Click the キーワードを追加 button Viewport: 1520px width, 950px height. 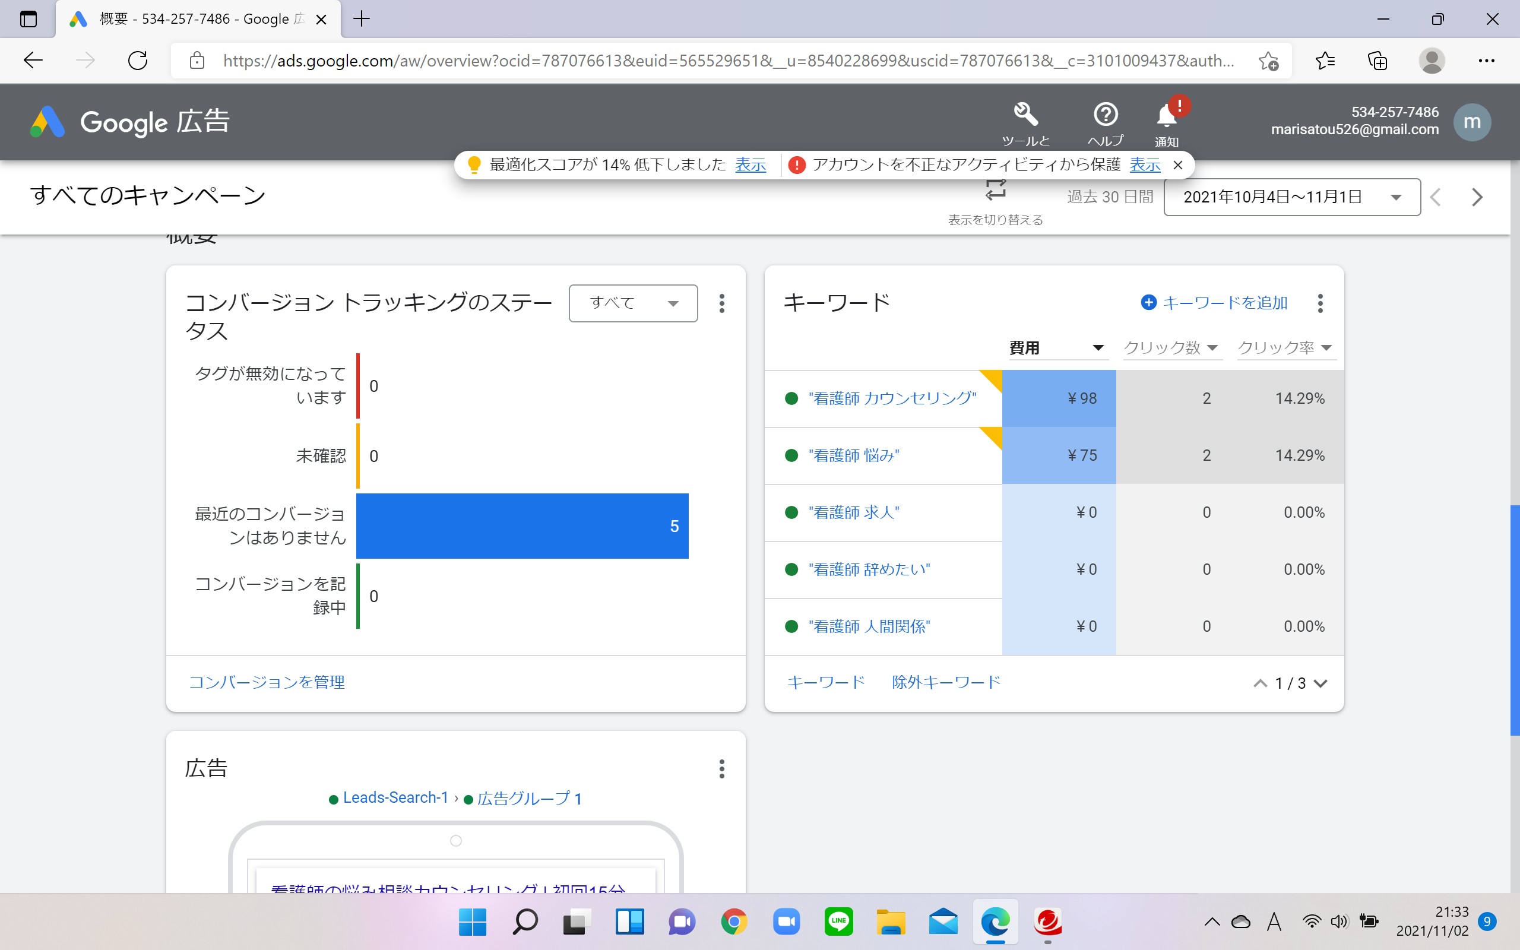(1214, 303)
